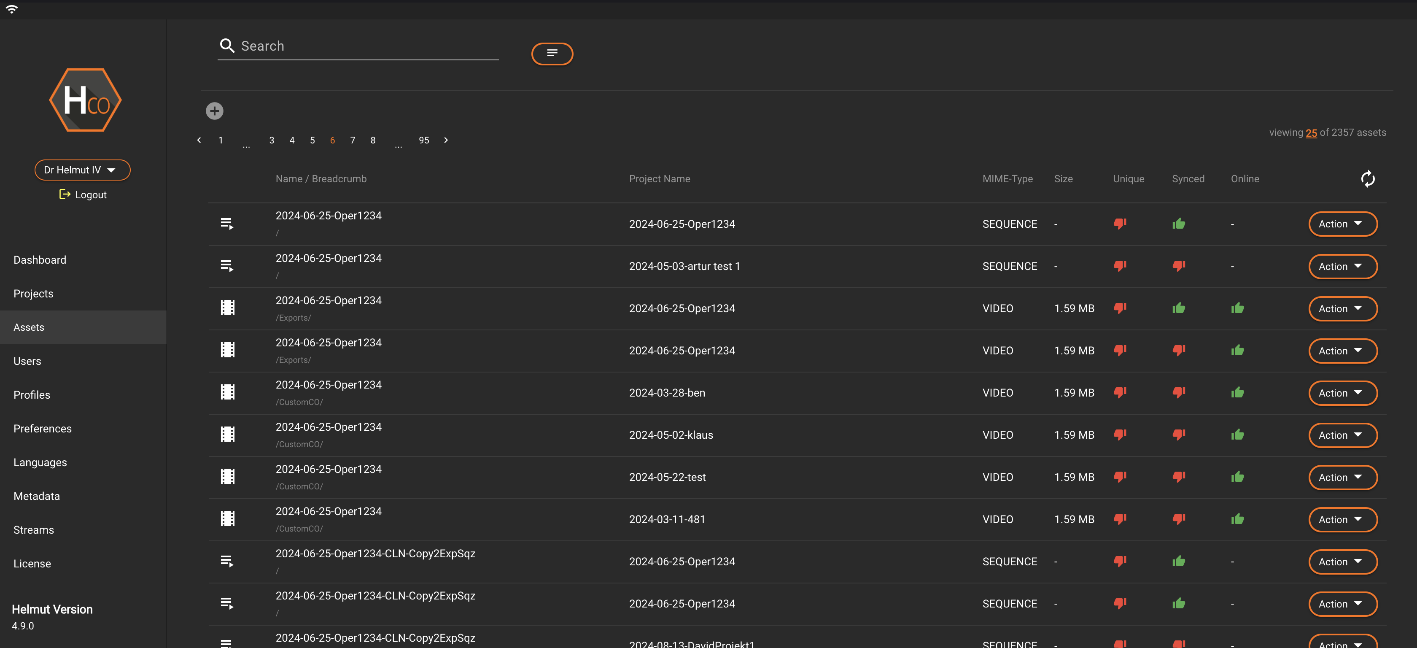Click film icon of 2024-03-28-ben video row
1417x648 pixels.
point(227,392)
